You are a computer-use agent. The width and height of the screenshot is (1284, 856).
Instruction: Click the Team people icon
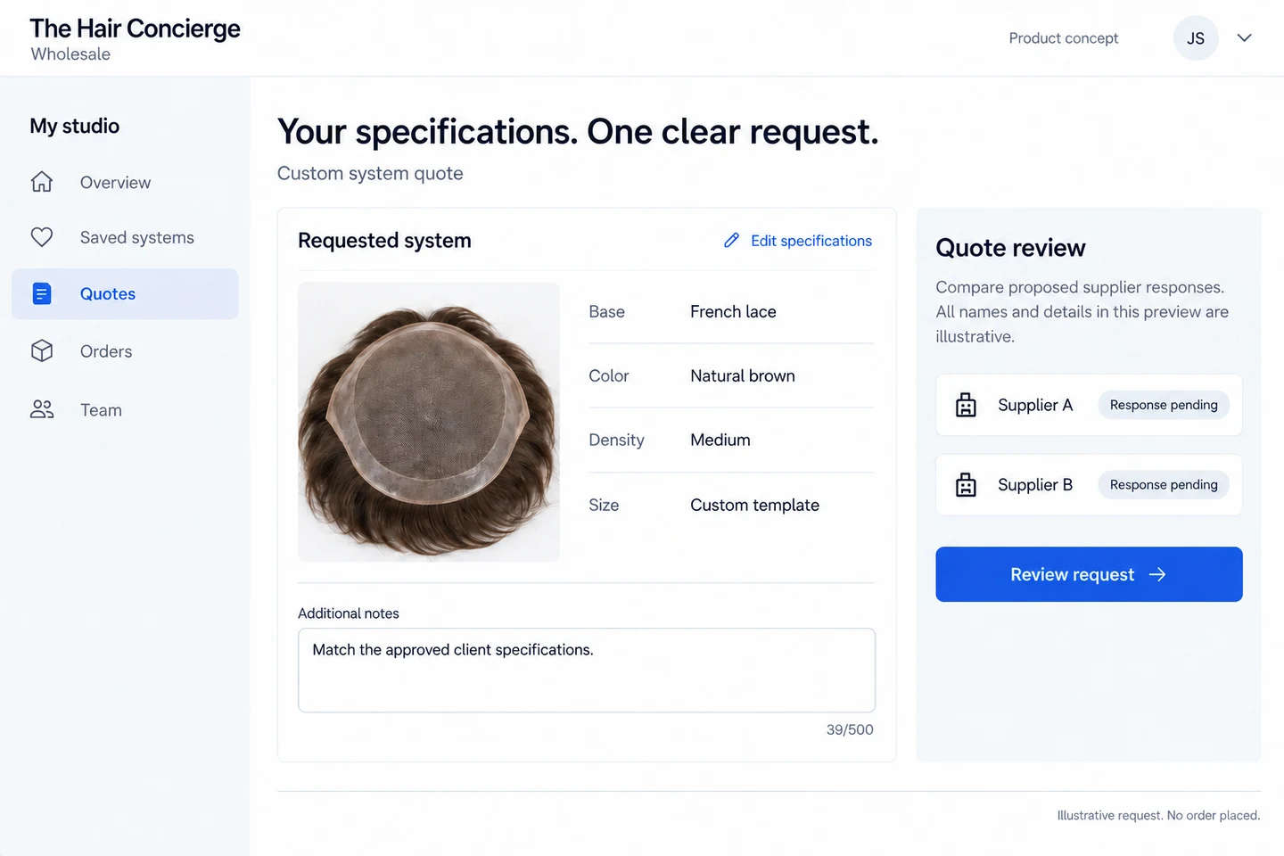pos(42,410)
